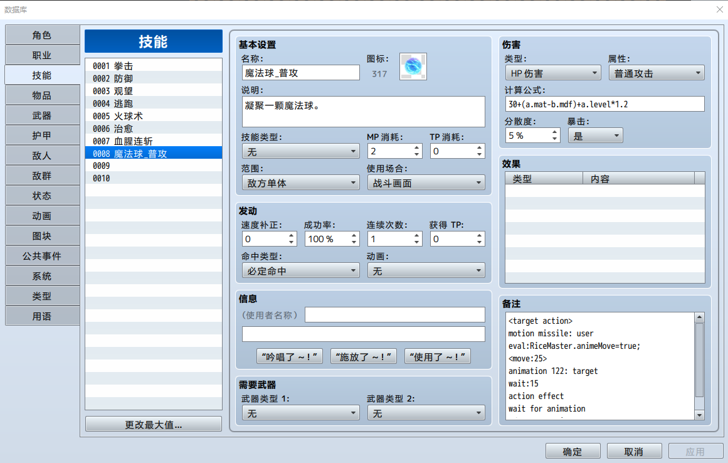Switch to the 公共事件 tab
The width and height of the screenshot is (728, 463).
tap(42, 256)
